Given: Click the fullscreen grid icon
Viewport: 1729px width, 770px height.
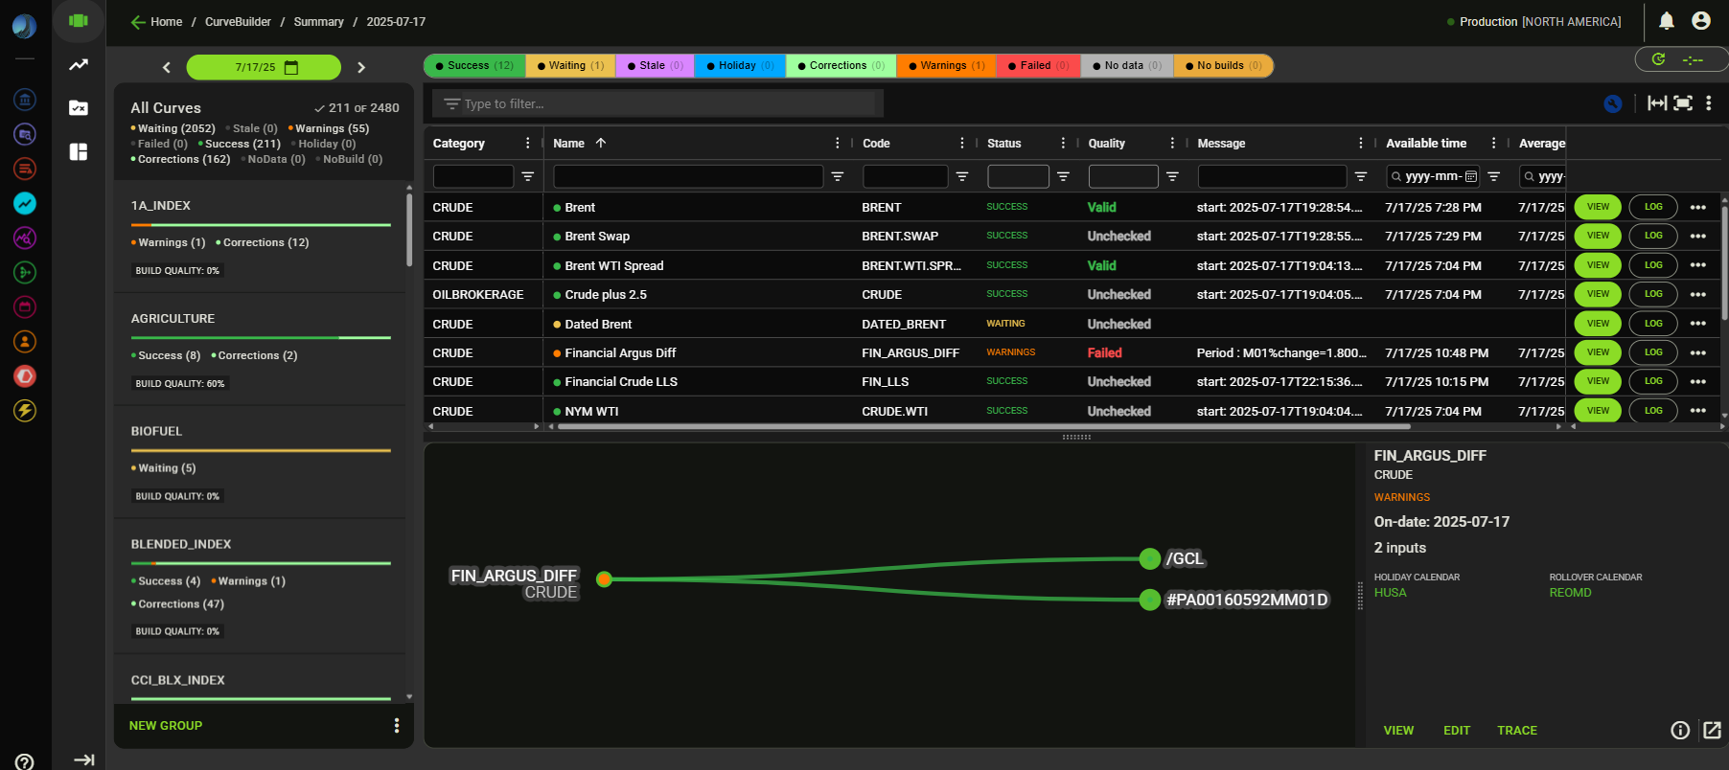Looking at the screenshot, I should 1683,103.
